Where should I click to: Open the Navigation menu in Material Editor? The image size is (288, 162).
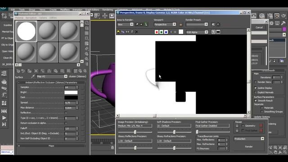[31, 18]
